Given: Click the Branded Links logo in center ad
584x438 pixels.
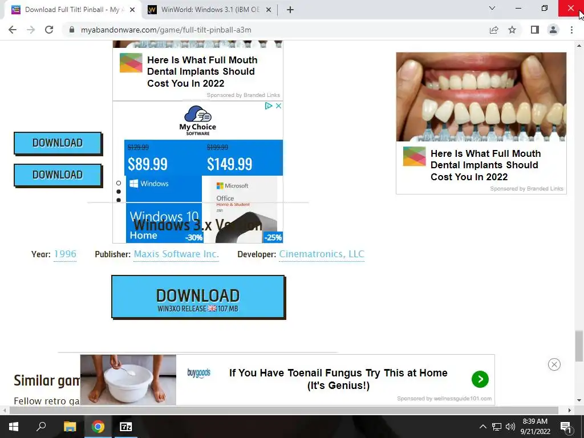Looking at the screenshot, I should click(131, 63).
